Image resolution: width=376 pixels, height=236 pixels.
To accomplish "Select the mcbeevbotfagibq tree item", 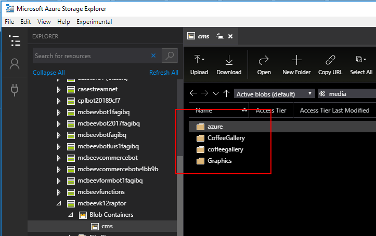I will pyautogui.click(x=102, y=135).
